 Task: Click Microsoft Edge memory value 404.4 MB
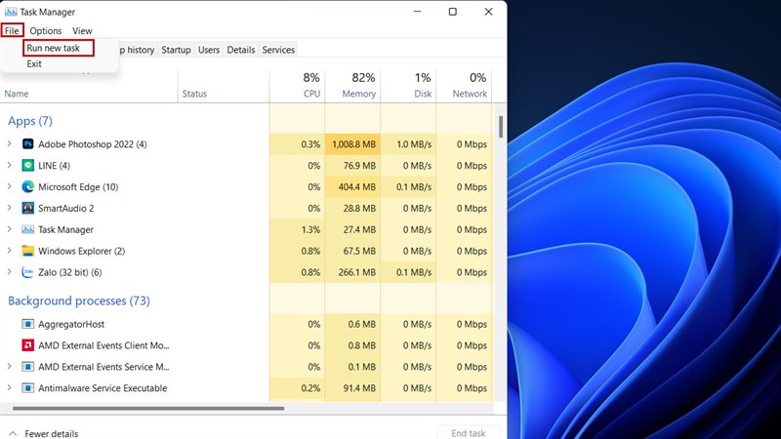(357, 187)
